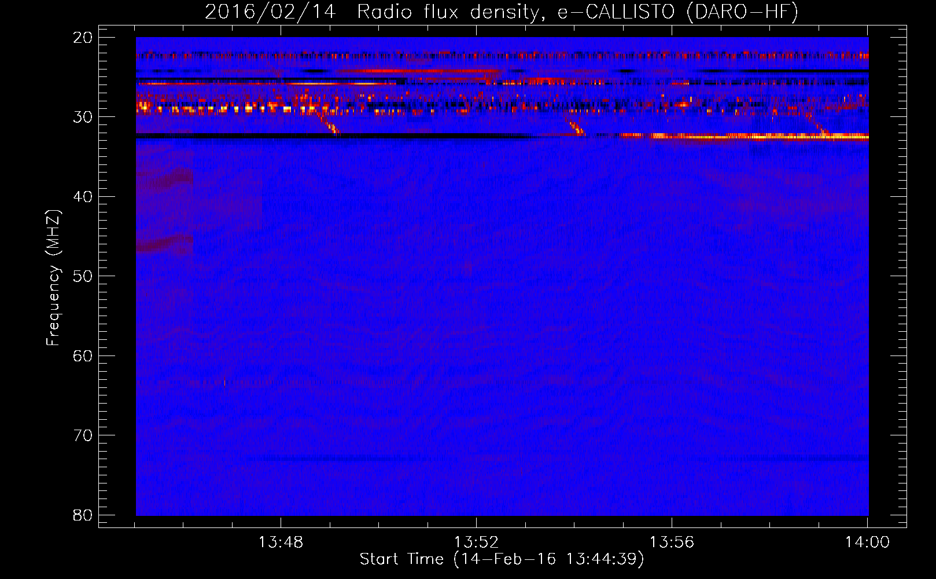Viewport: 936px width, 579px height.
Task: Click the plot title '2016/02/14 Radio flux density'
Action: 502,12
